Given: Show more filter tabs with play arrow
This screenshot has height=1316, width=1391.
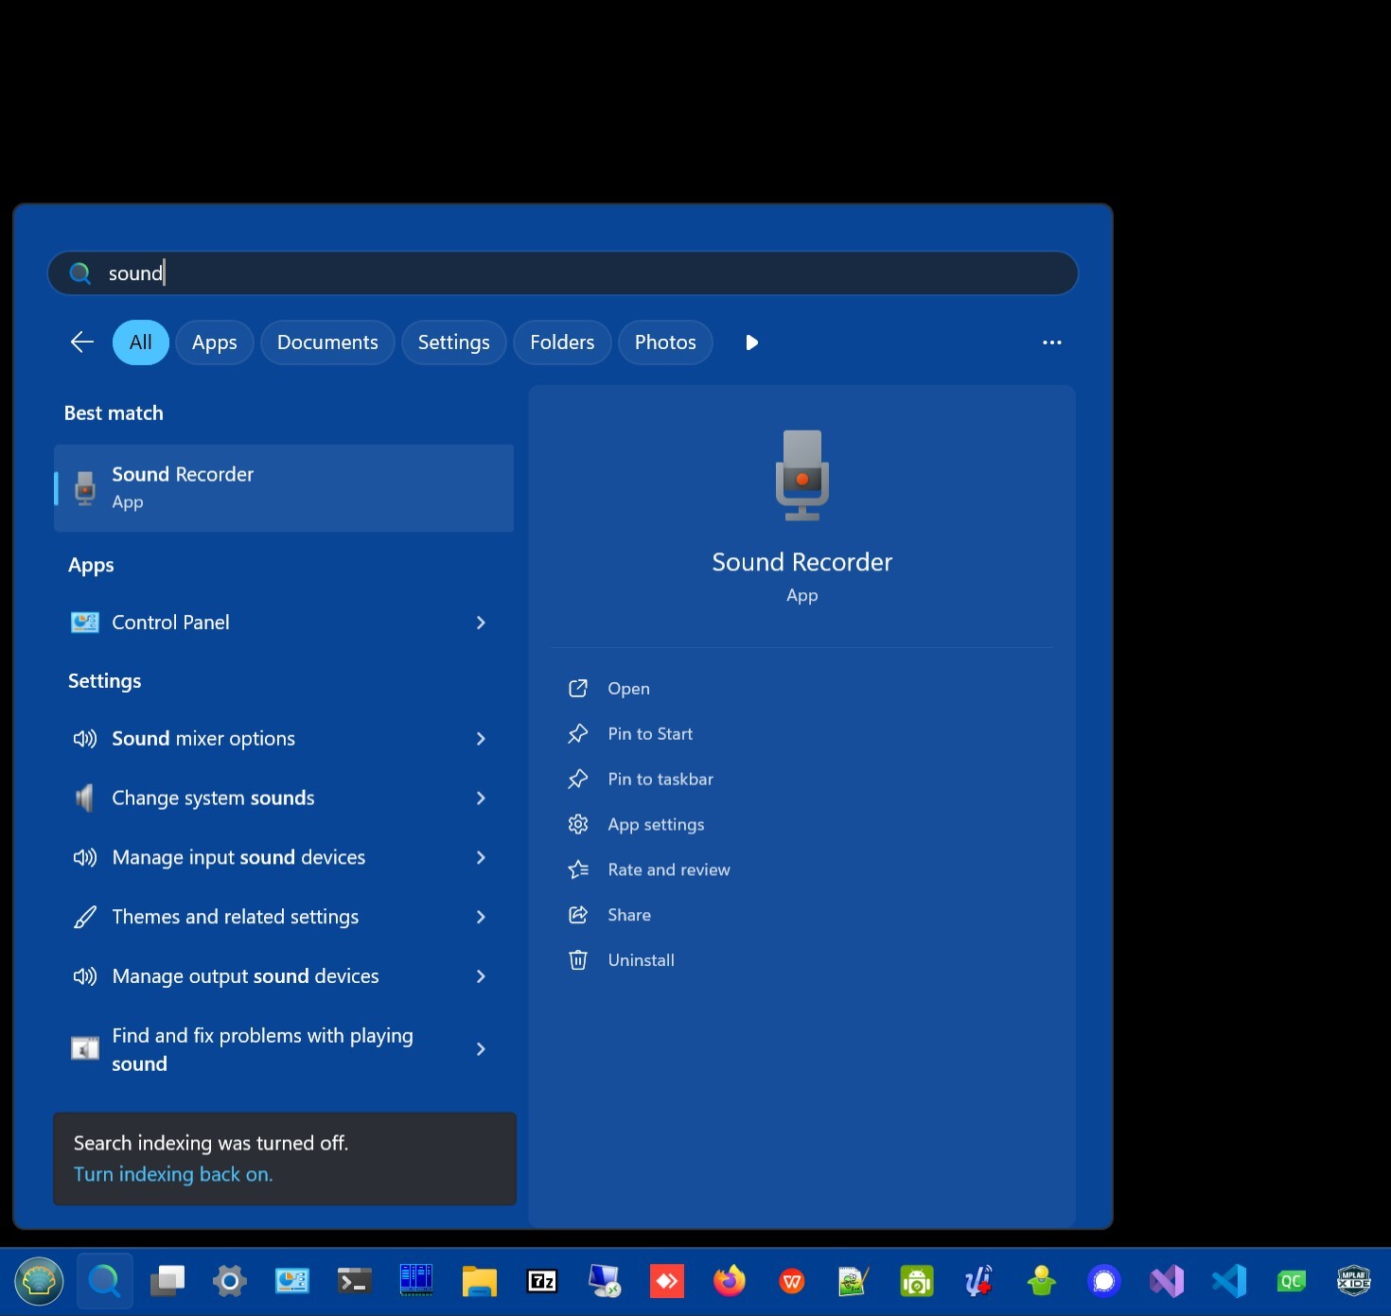Looking at the screenshot, I should click(x=751, y=342).
